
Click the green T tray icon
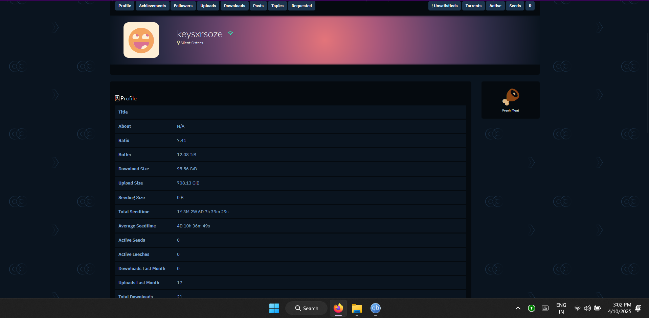tap(531, 308)
